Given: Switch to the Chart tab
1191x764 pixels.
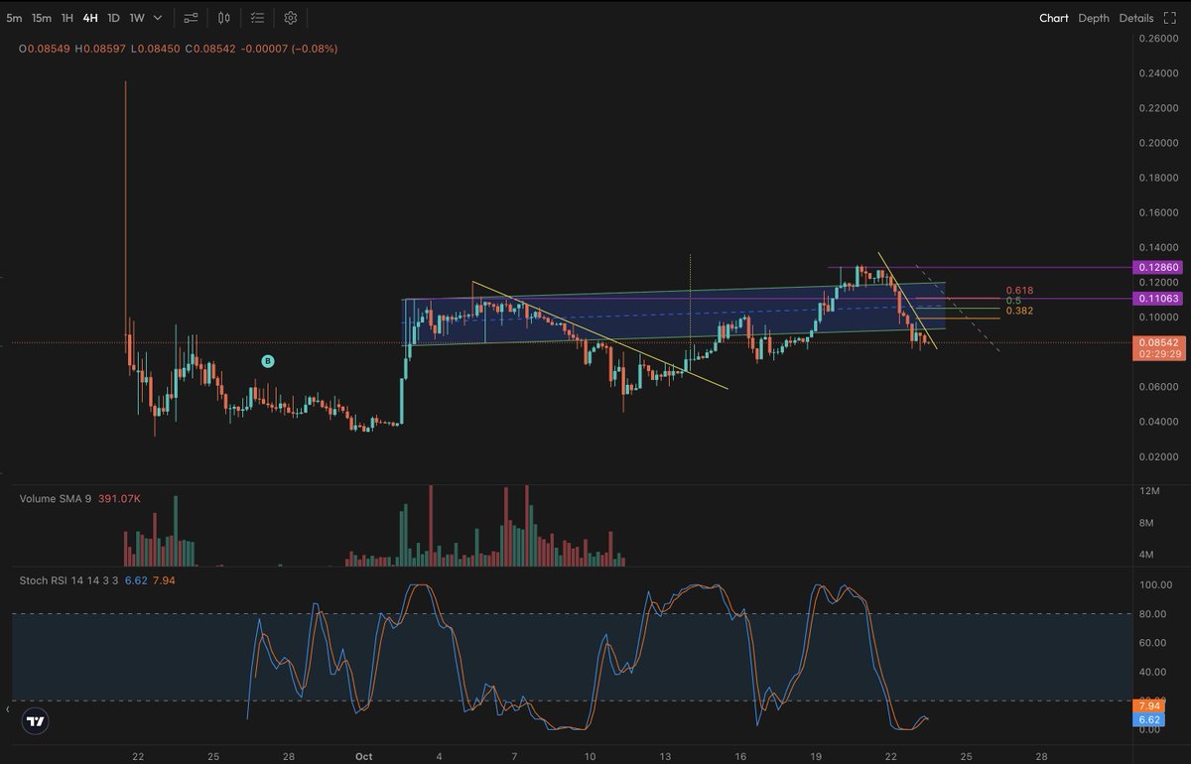Looking at the screenshot, I should [x=1054, y=18].
